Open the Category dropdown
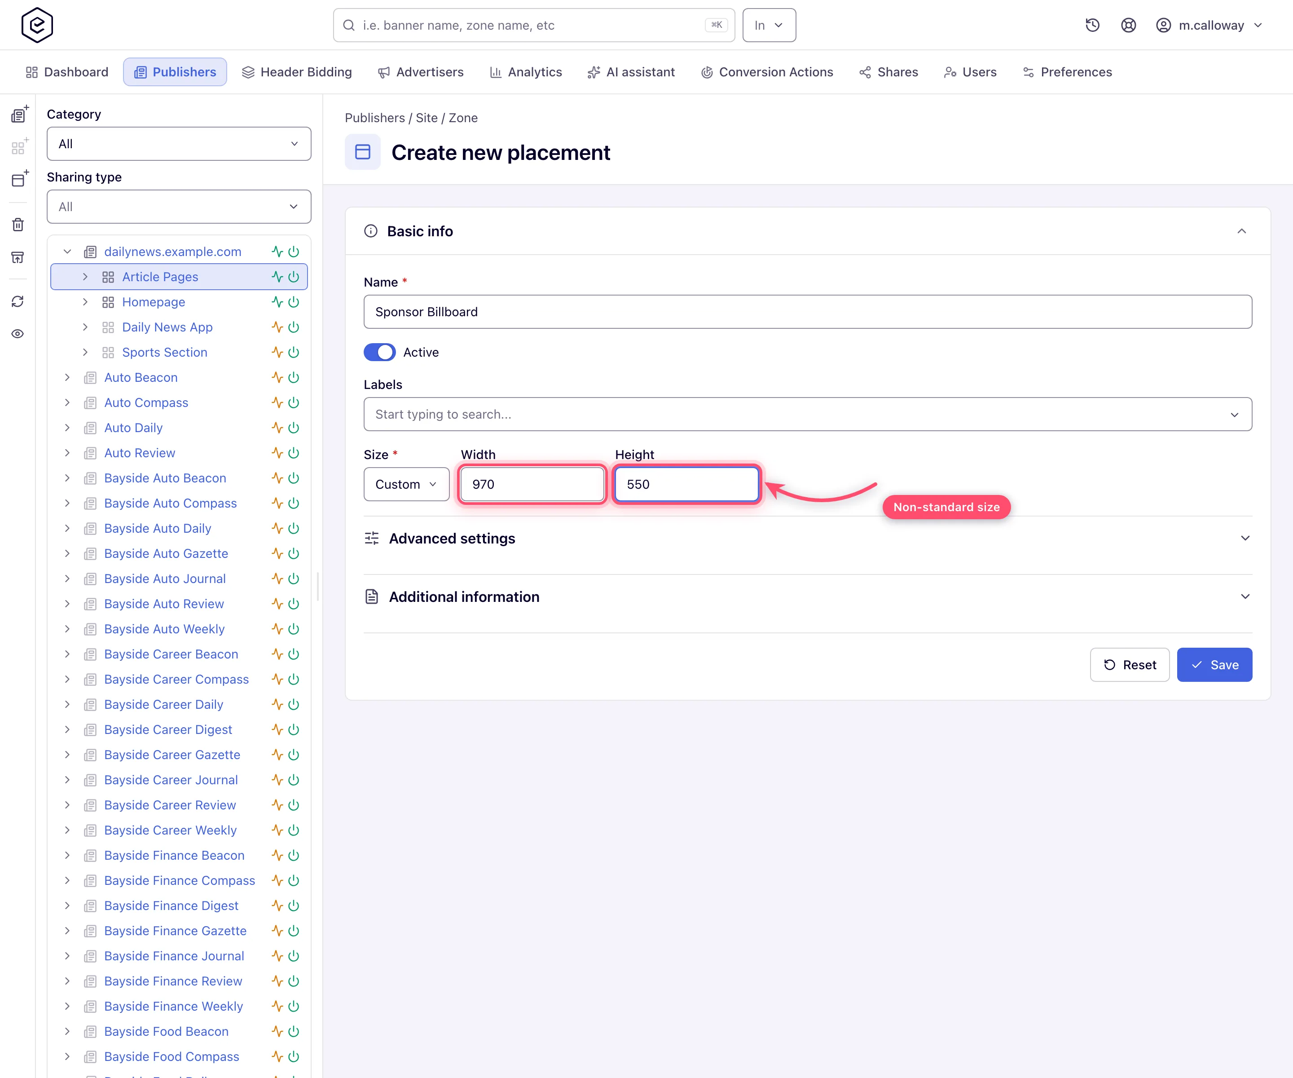This screenshot has width=1293, height=1078. [x=179, y=144]
